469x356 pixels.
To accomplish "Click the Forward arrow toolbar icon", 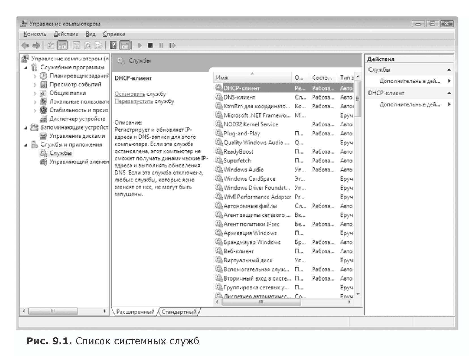I will pos(36,45).
